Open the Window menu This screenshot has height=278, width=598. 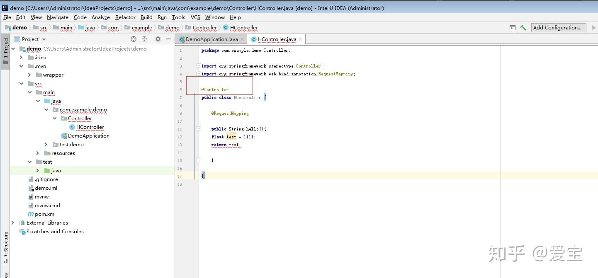tap(215, 17)
